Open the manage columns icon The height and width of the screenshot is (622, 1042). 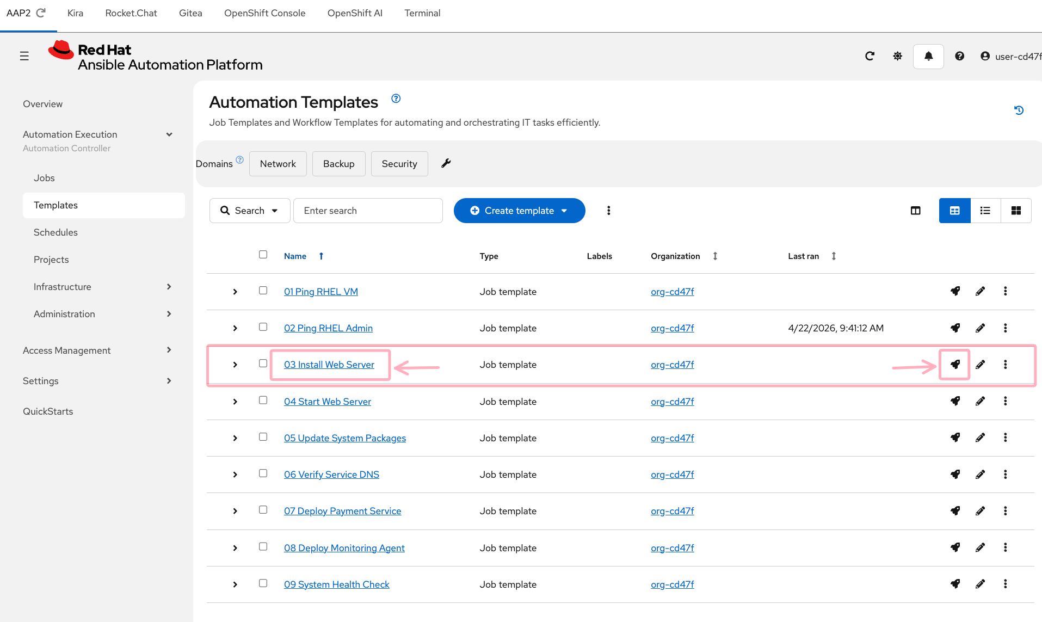click(915, 211)
